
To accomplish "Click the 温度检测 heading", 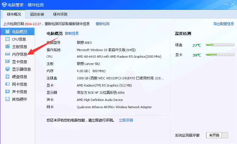I will 183,33.
